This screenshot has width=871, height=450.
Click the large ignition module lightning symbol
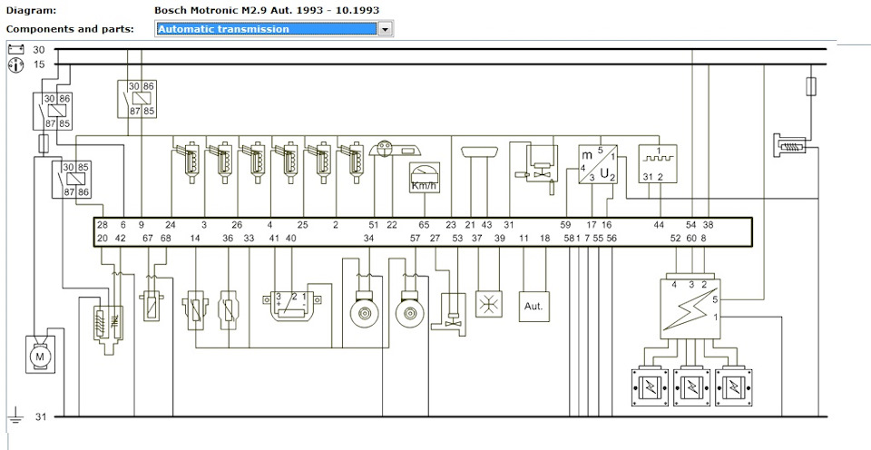tap(689, 308)
